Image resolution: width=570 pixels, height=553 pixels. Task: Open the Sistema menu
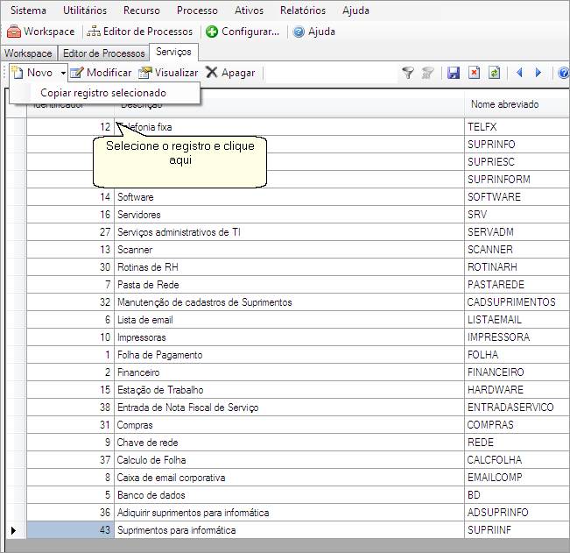(x=28, y=11)
